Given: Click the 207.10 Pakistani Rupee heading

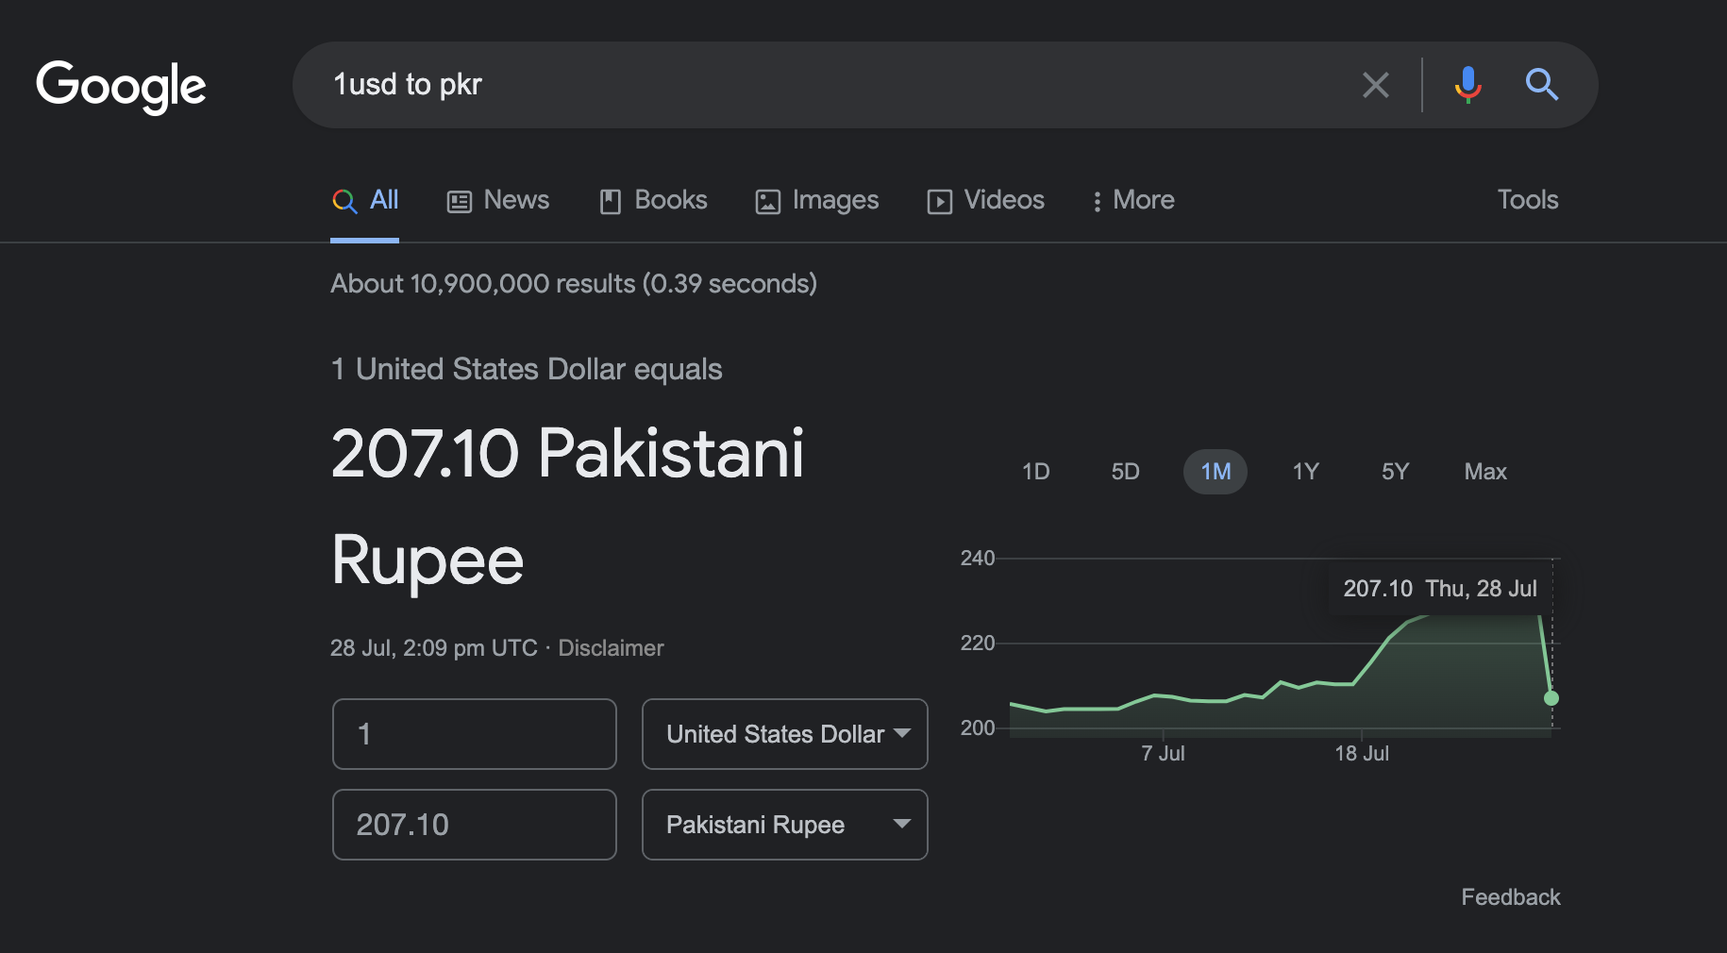Looking at the screenshot, I should pos(567,508).
